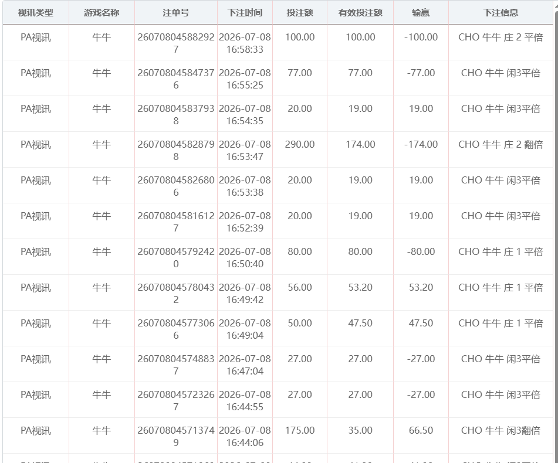This screenshot has width=558, height=463.
Task: Click 20.00 bet amount in the 16:54:35 row
Action: pyautogui.click(x=300, y=108)
